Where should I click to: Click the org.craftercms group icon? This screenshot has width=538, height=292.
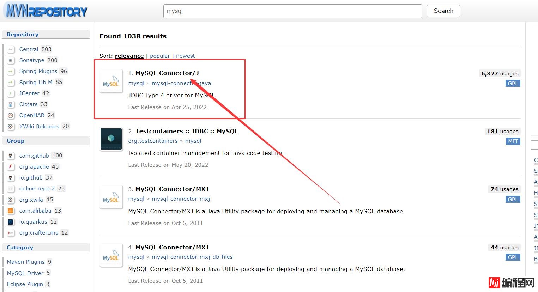(x=11, y=233)
